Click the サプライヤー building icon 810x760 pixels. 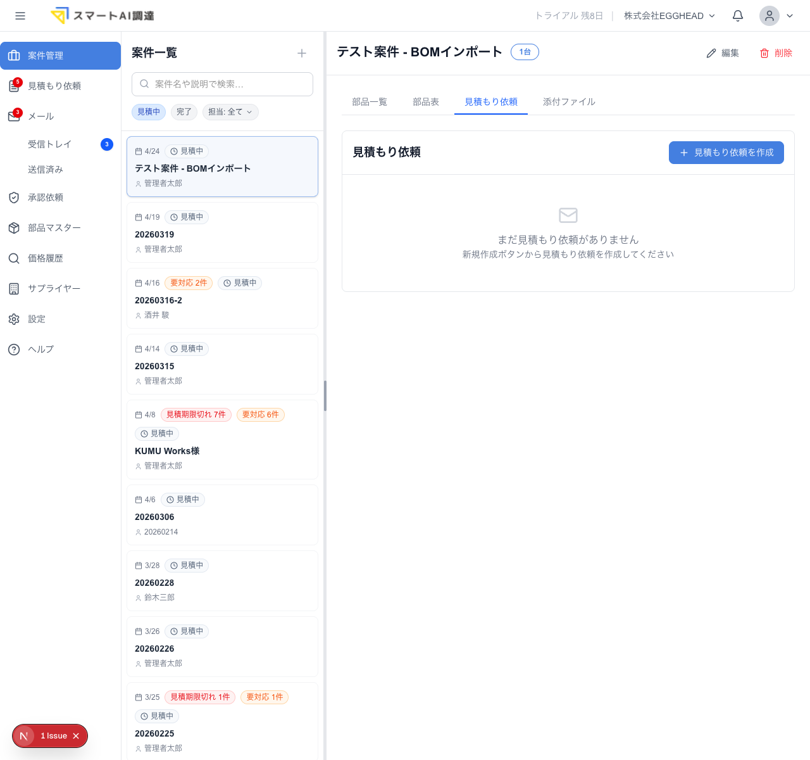click(14, 289)
